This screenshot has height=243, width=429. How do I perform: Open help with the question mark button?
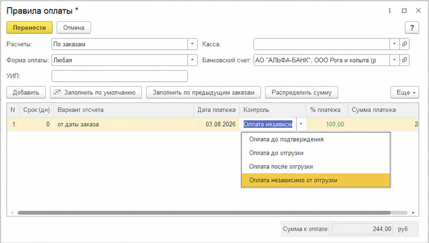[x=412, y=28]
